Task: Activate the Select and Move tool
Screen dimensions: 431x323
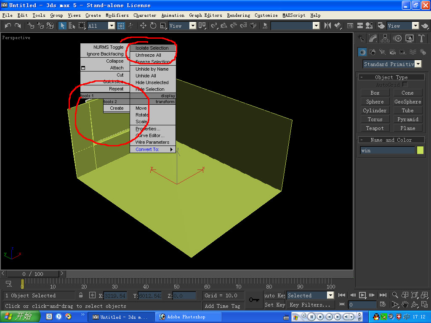Action: [143, 26]
